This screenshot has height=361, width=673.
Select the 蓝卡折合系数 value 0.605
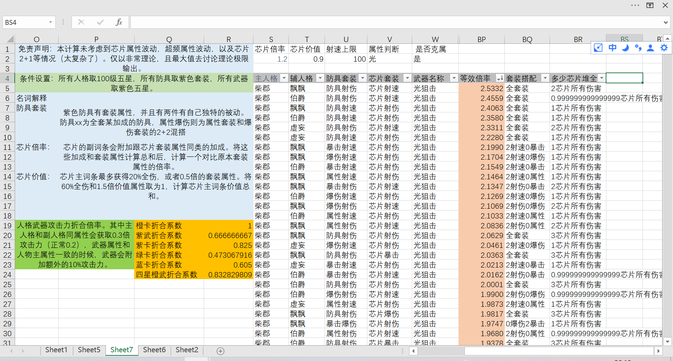click(x=229, y=265)
